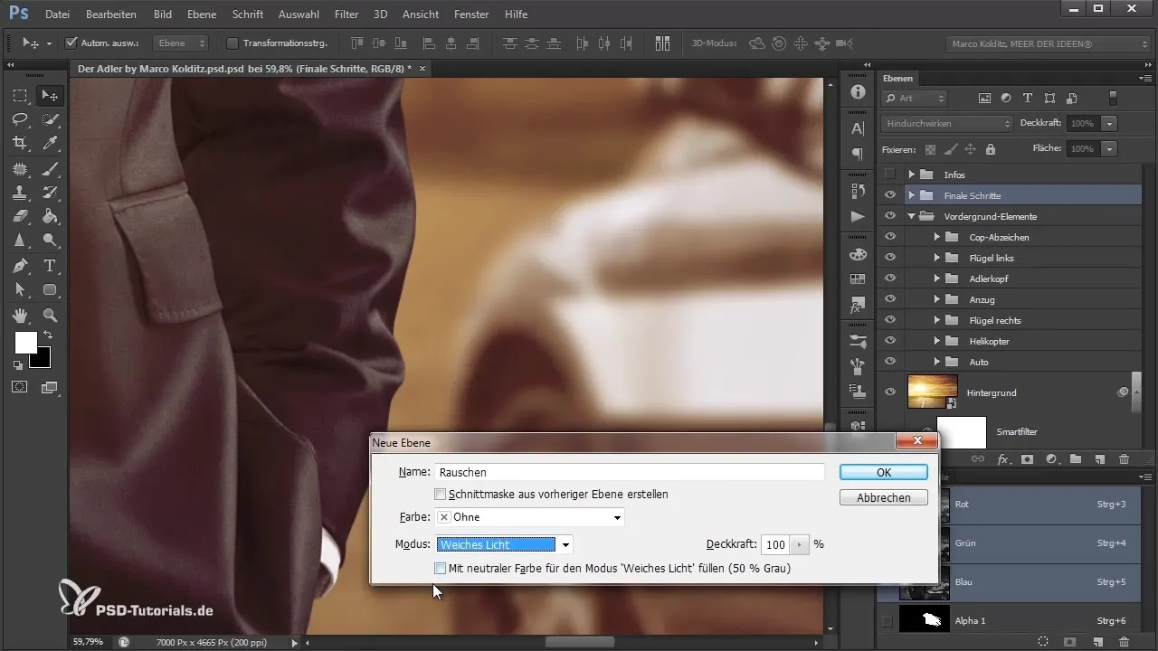
Task: Select the Quick Selection tool
Action: tap(51, 119)
